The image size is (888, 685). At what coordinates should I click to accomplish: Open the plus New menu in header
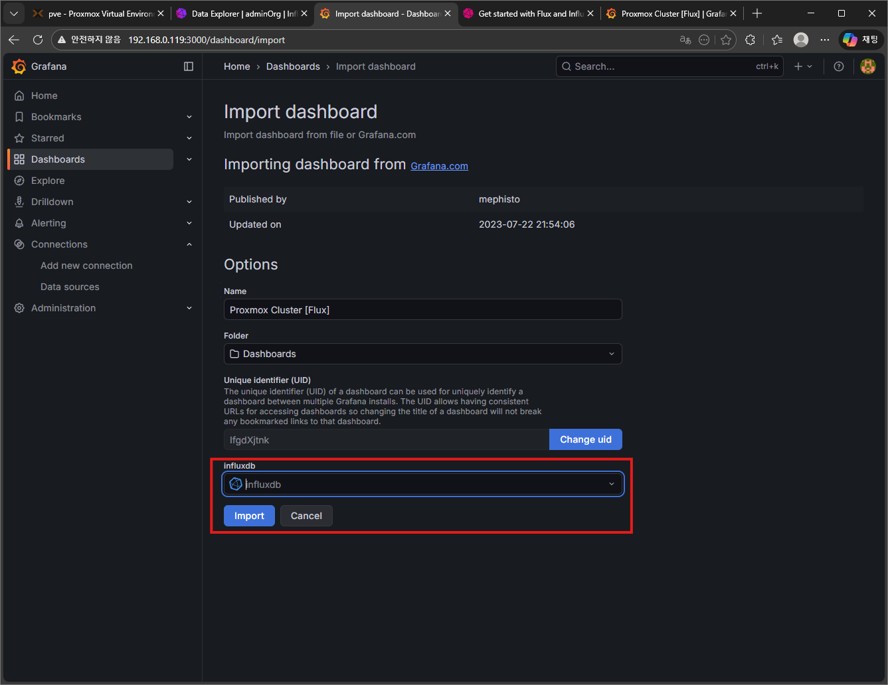[x=803, y=66]
